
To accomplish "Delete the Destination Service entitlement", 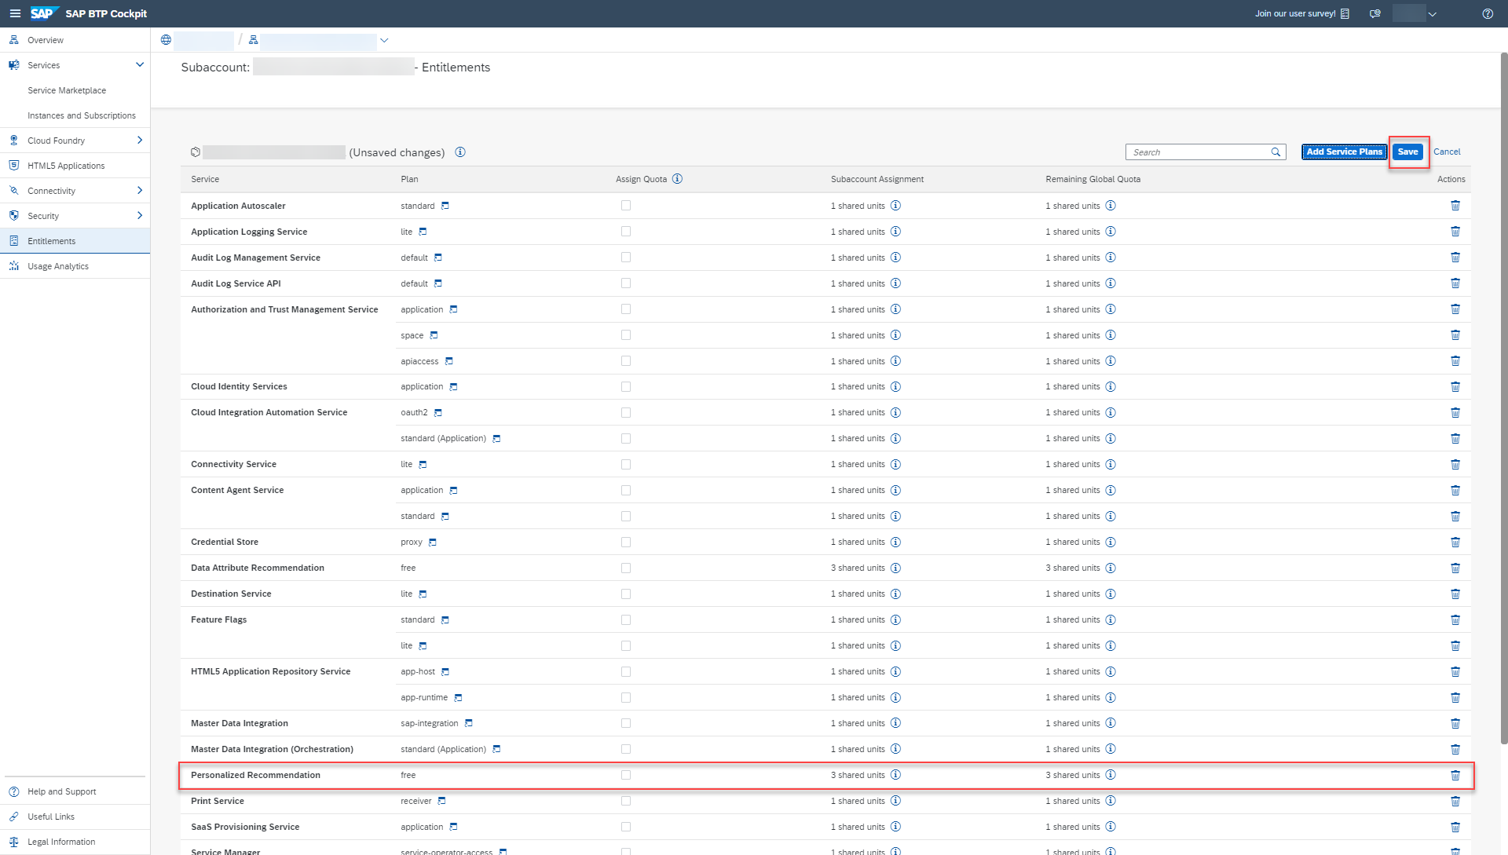I will click(1455, 594).
